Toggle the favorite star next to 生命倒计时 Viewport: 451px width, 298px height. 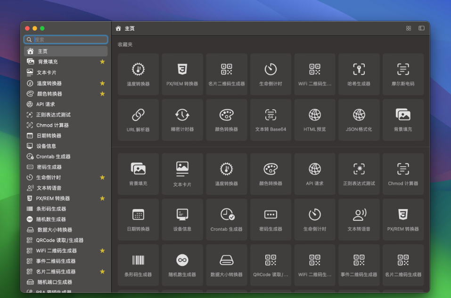click(102, 177)
